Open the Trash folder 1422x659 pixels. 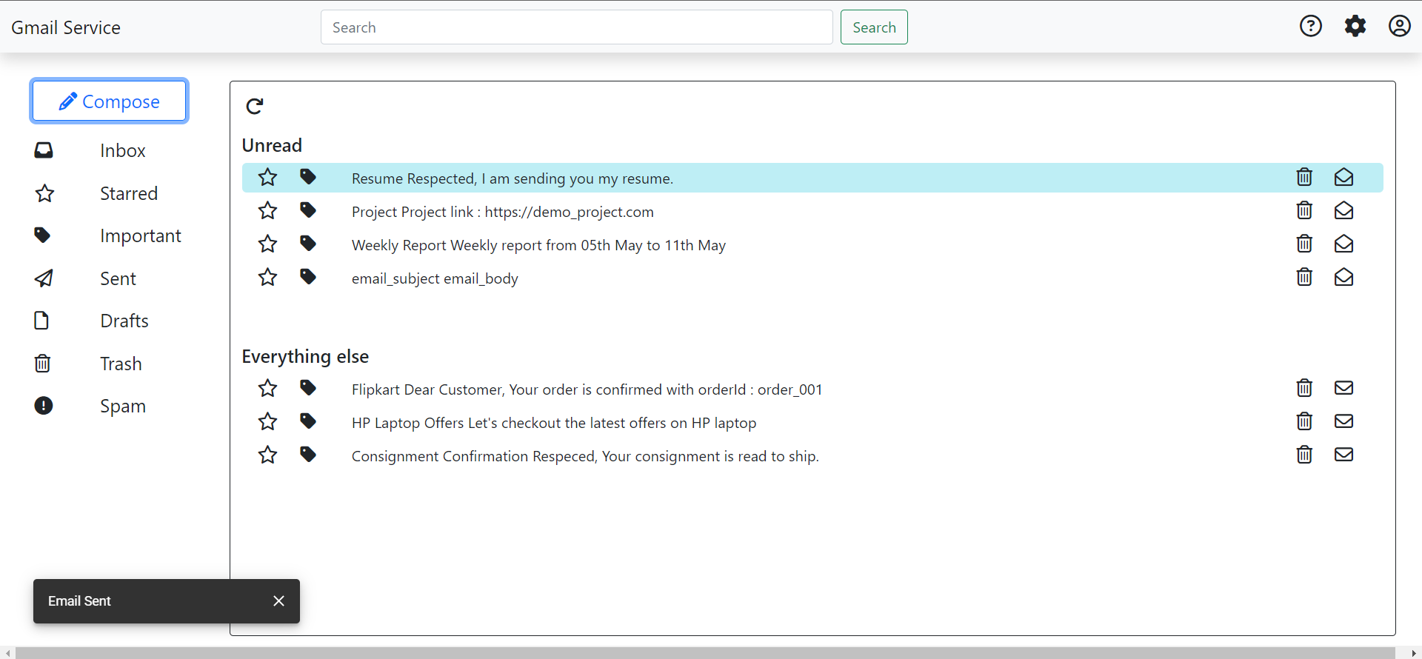coord(121,364)
